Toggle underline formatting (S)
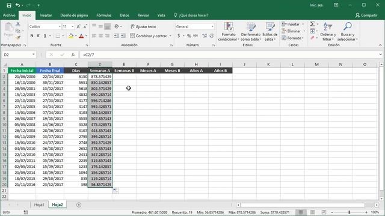385x216 pixels. tap(45, 36)
